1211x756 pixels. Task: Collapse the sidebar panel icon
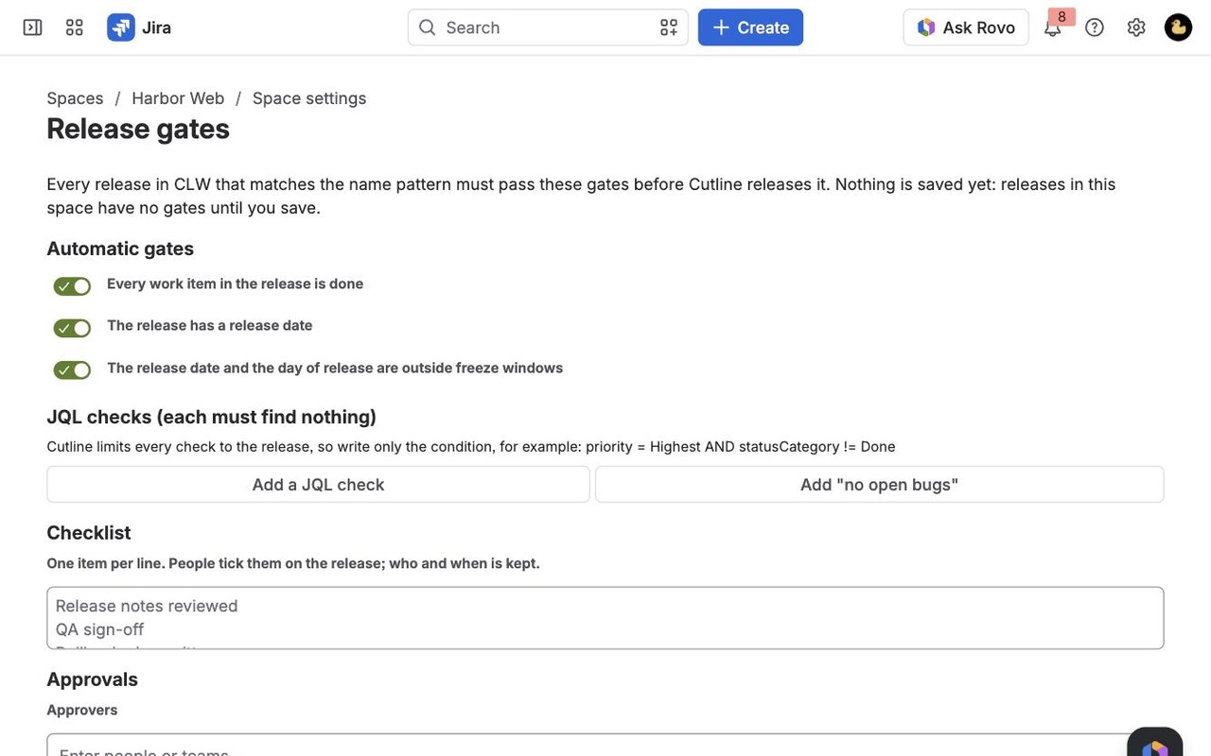pyautogui.click(x=32, y=27)
